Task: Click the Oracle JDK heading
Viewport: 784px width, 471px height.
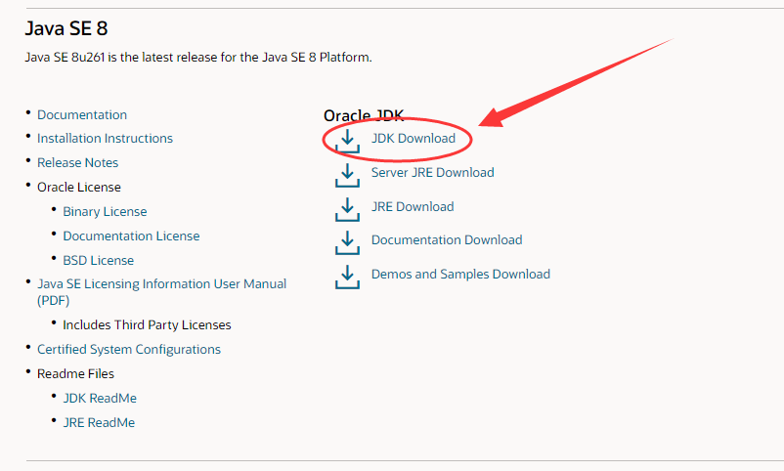Action: (x=364, y=116)
